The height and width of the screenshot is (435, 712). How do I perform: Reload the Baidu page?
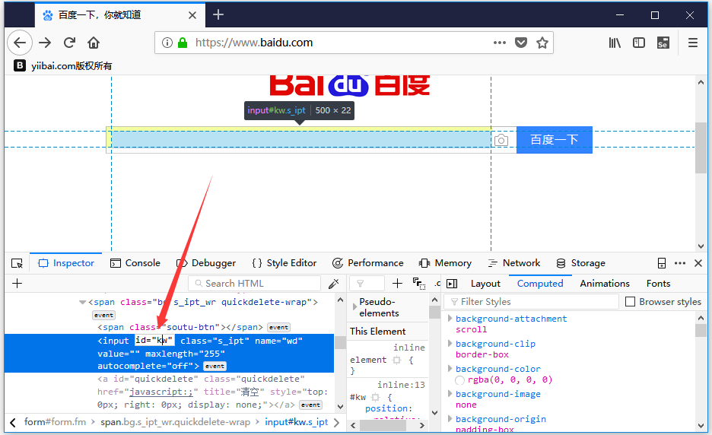(x=69, y=43)
